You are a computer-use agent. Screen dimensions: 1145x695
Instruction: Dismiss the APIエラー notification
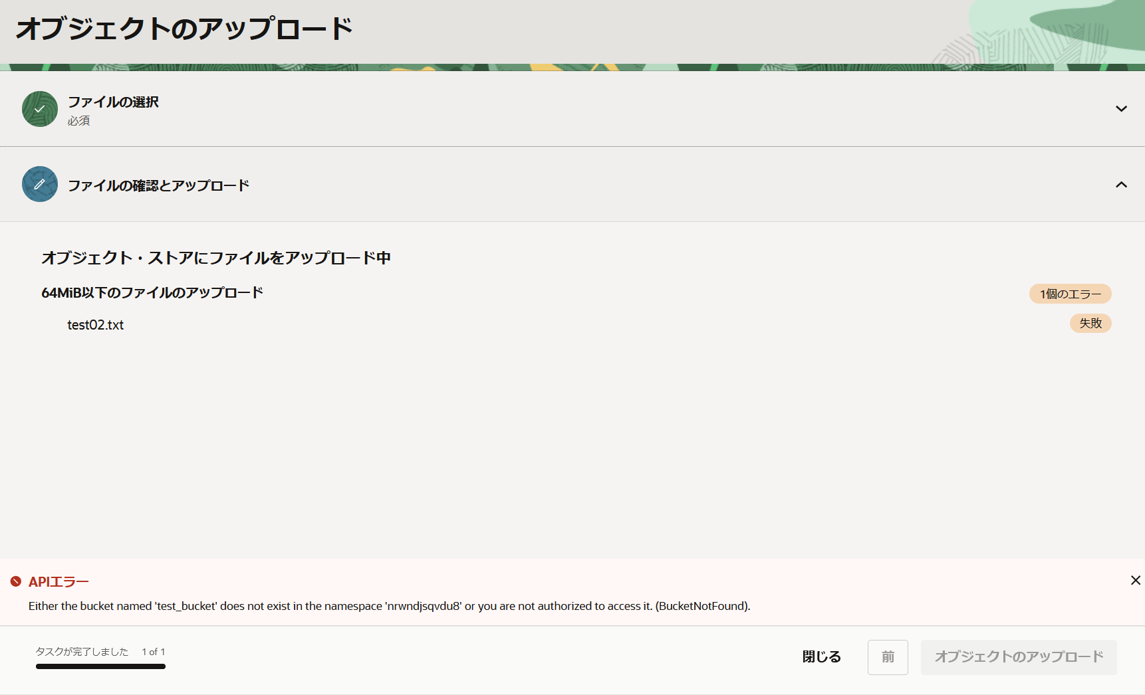pyautogui.click(x=1135, y=580)
